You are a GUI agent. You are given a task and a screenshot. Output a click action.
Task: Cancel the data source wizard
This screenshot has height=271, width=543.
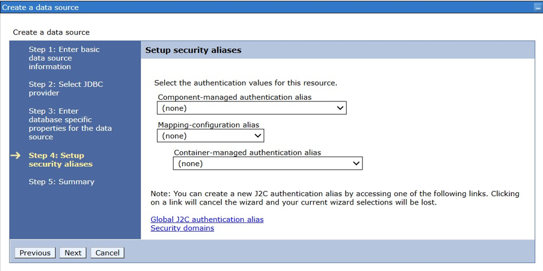tap(107, 253)
